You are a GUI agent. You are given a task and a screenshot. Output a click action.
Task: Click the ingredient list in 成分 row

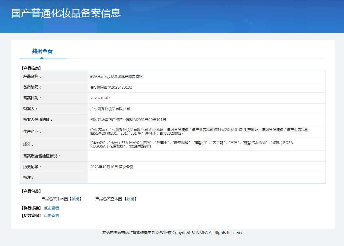click(x=192, y=145)
